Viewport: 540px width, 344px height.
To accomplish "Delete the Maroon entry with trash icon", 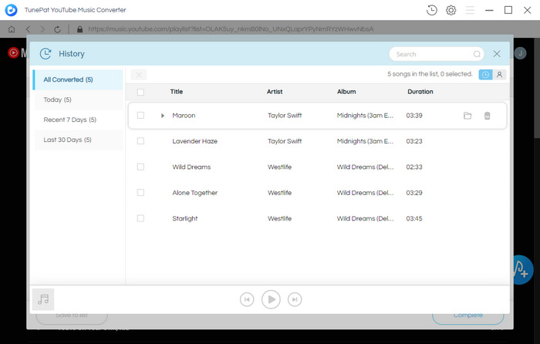I will pos(487,116).
